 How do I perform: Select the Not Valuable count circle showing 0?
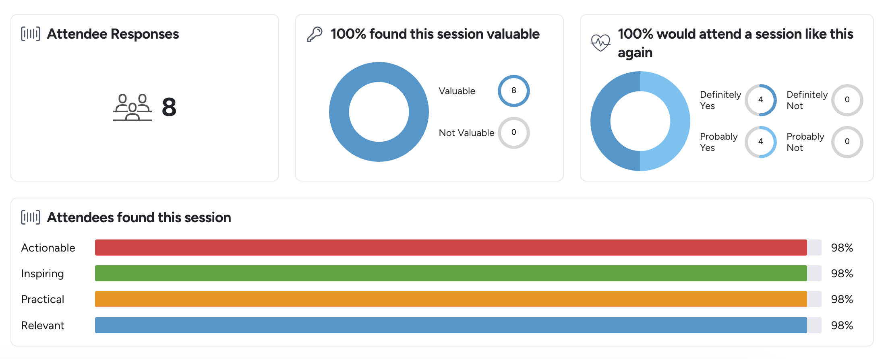[513, 133]
